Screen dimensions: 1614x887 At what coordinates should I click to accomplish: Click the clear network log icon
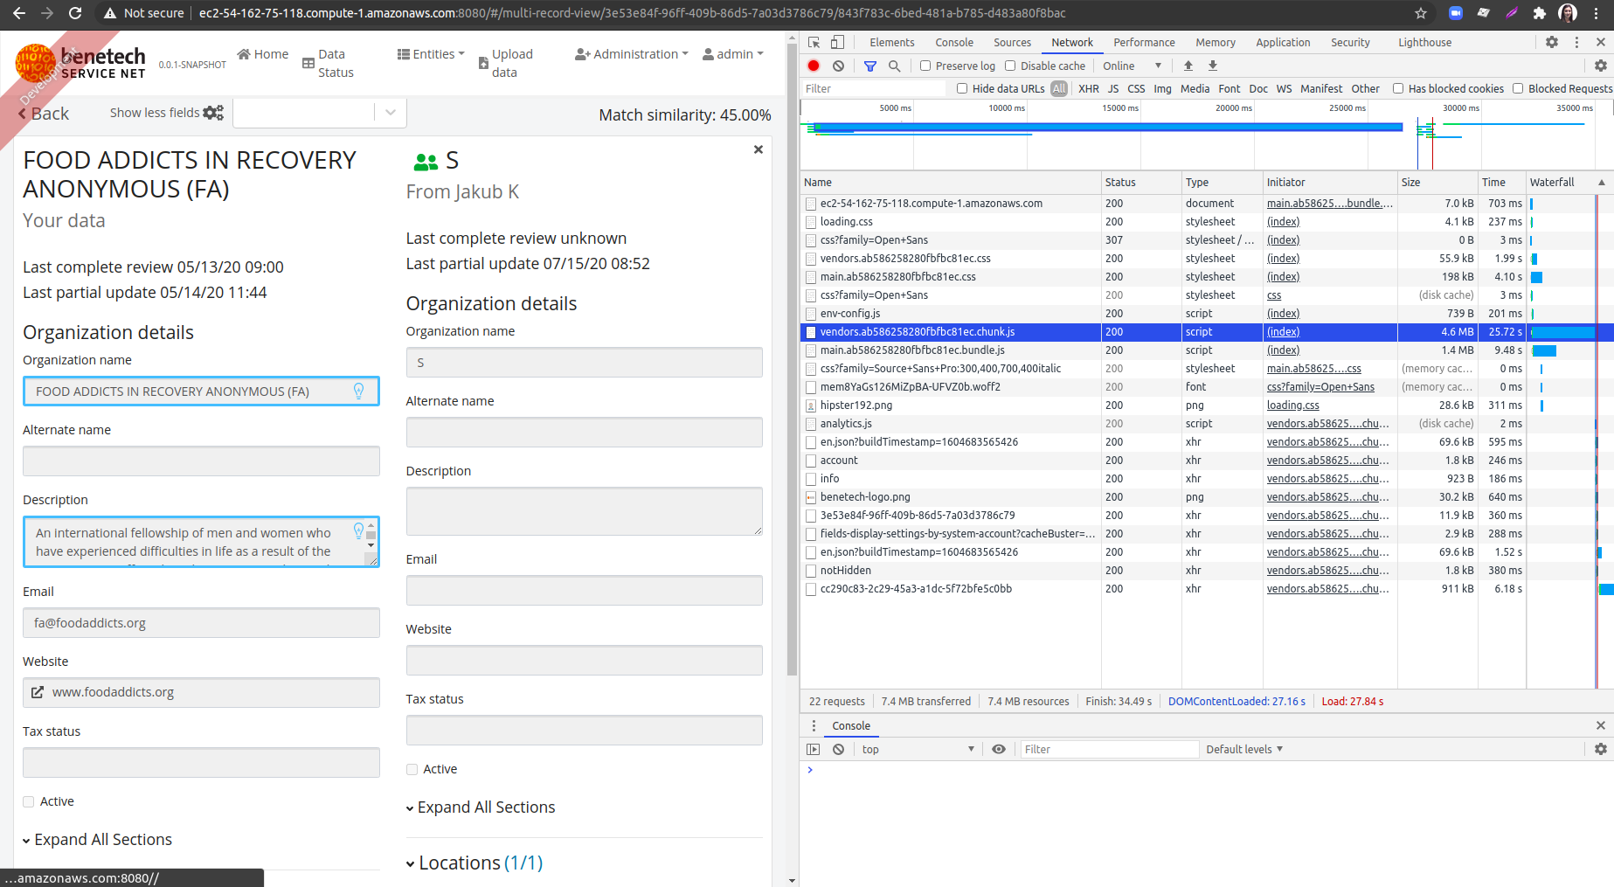838,66
